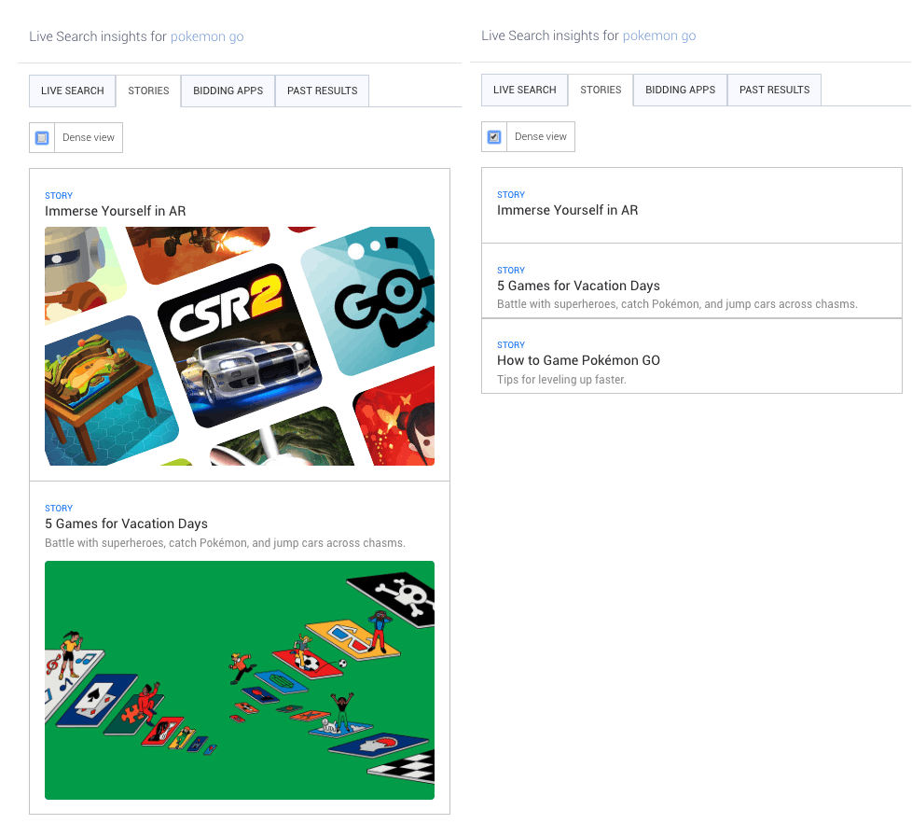Screen dimensions: 912x824
Task: Uncheck the checked Dense view checkbox in the right panel
Action: [494, 137]
